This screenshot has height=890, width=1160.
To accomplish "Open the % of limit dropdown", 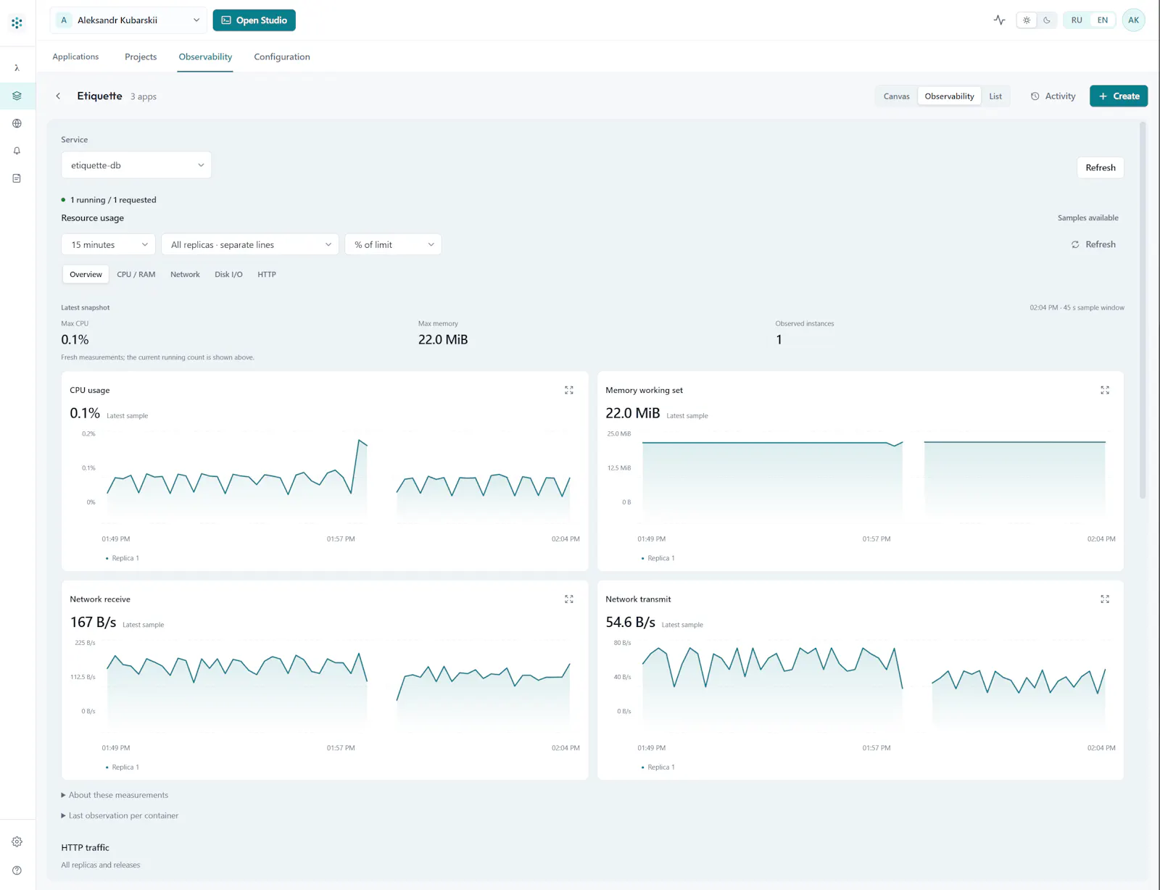I will (x=393, y=245).
